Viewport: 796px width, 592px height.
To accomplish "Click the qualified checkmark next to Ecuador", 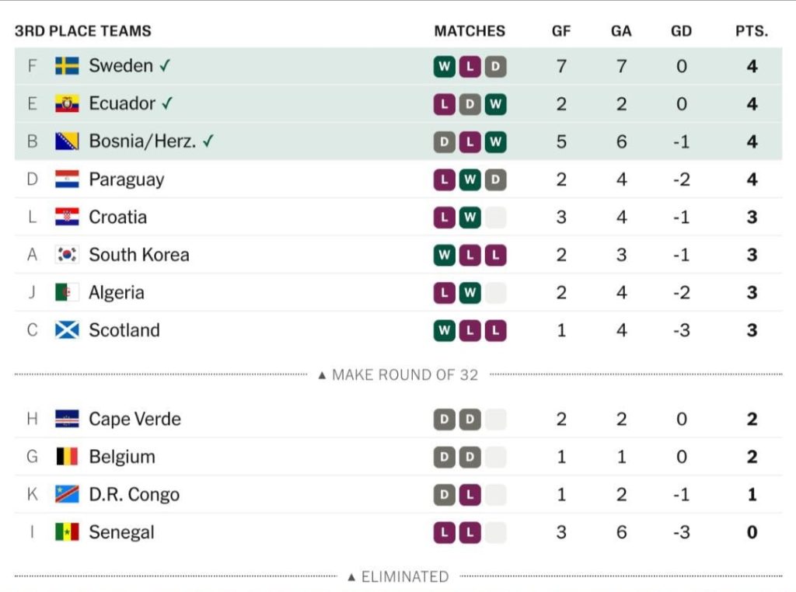I will [x=167, y=103].
